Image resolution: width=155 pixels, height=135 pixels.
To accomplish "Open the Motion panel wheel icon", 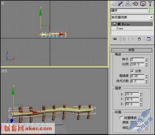I will [135, 4].
